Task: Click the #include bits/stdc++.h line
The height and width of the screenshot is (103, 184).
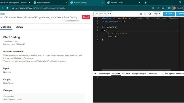Action: (x=140, y=18)
